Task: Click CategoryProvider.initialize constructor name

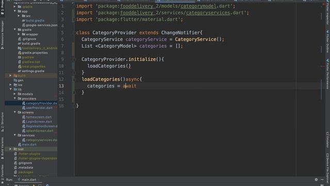Action: coord(119,59)
